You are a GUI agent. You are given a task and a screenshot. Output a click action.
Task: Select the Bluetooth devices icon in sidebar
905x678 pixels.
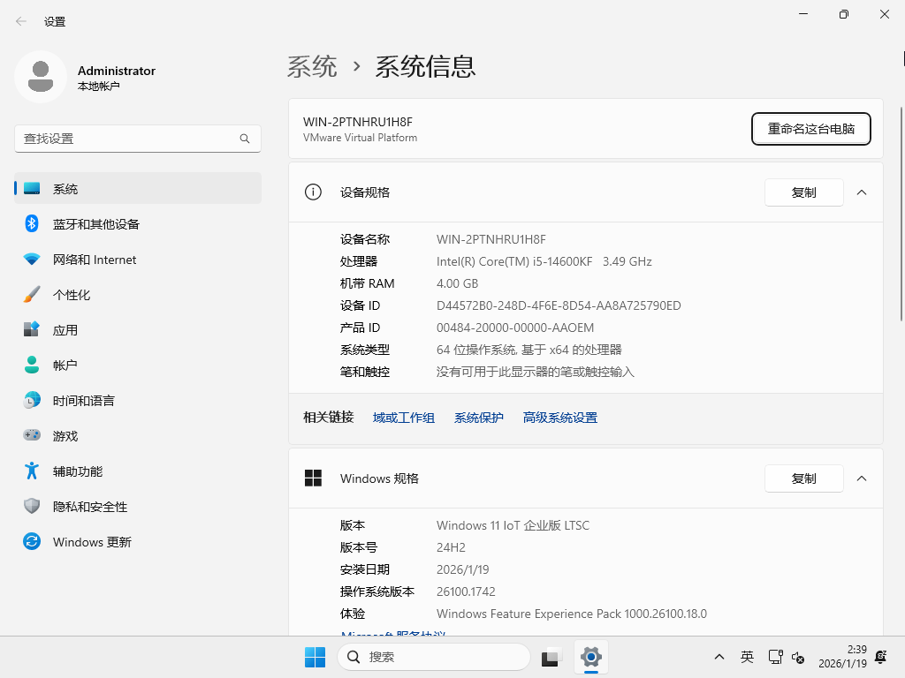click(x=32, y=223)
